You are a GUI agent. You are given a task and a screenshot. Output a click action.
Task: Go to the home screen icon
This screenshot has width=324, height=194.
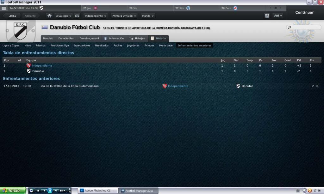click(x=49, y=16)
